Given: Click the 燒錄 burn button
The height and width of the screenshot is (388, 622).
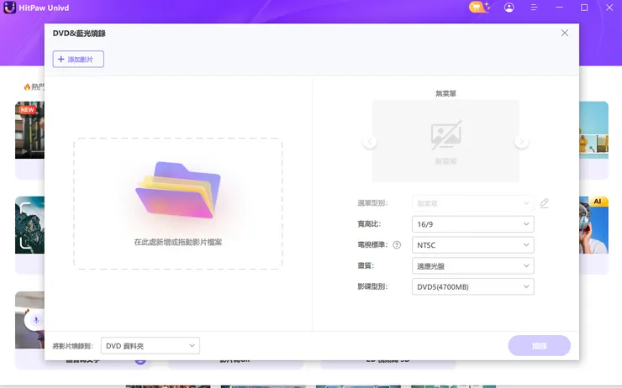Looking at the screenshot, I should [539, 346].
